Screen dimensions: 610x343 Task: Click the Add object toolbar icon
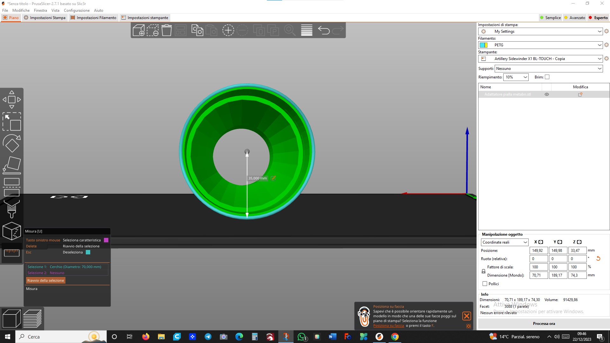pos(139,30)
